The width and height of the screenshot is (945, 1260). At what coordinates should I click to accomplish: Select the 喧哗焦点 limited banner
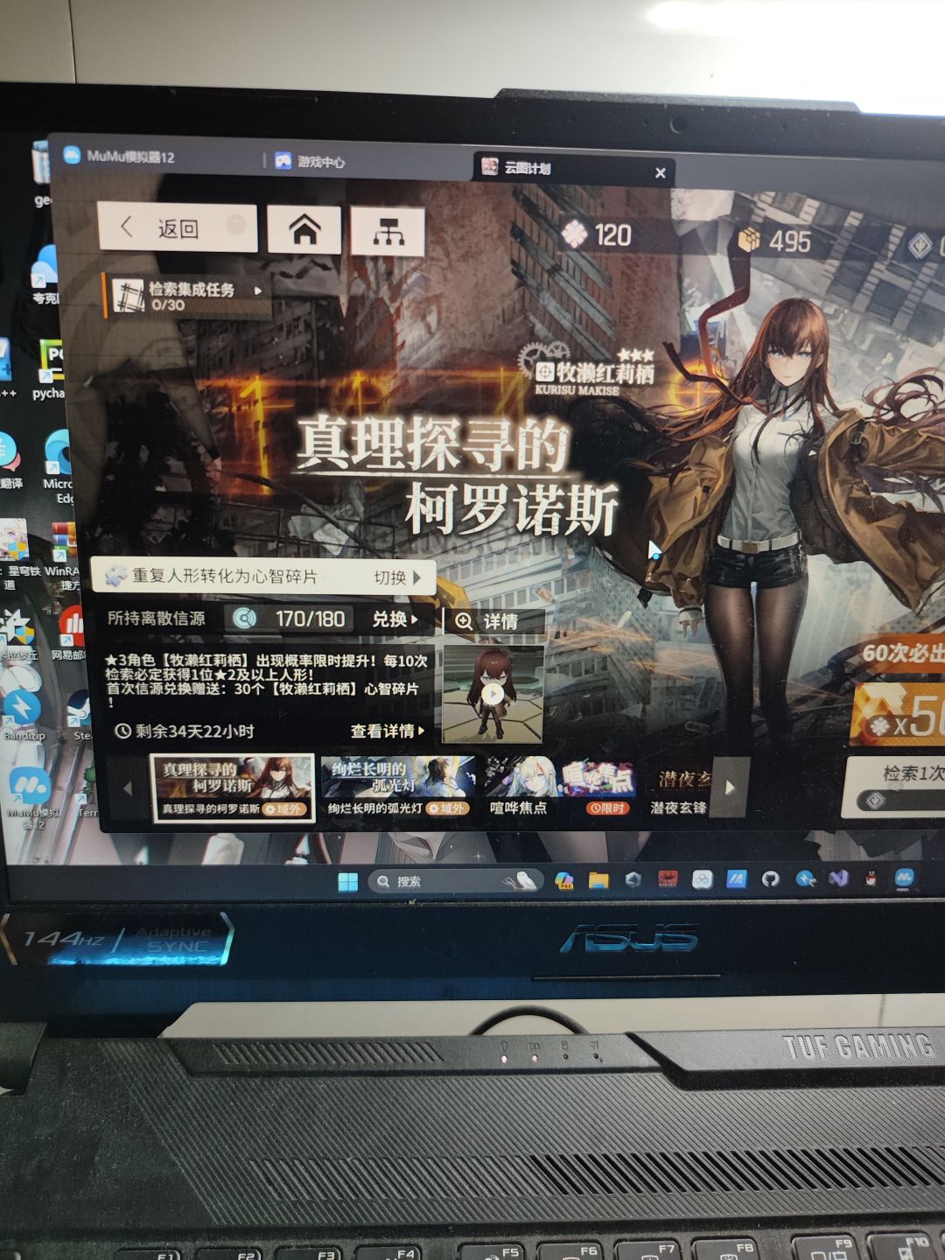coord(560,788)
